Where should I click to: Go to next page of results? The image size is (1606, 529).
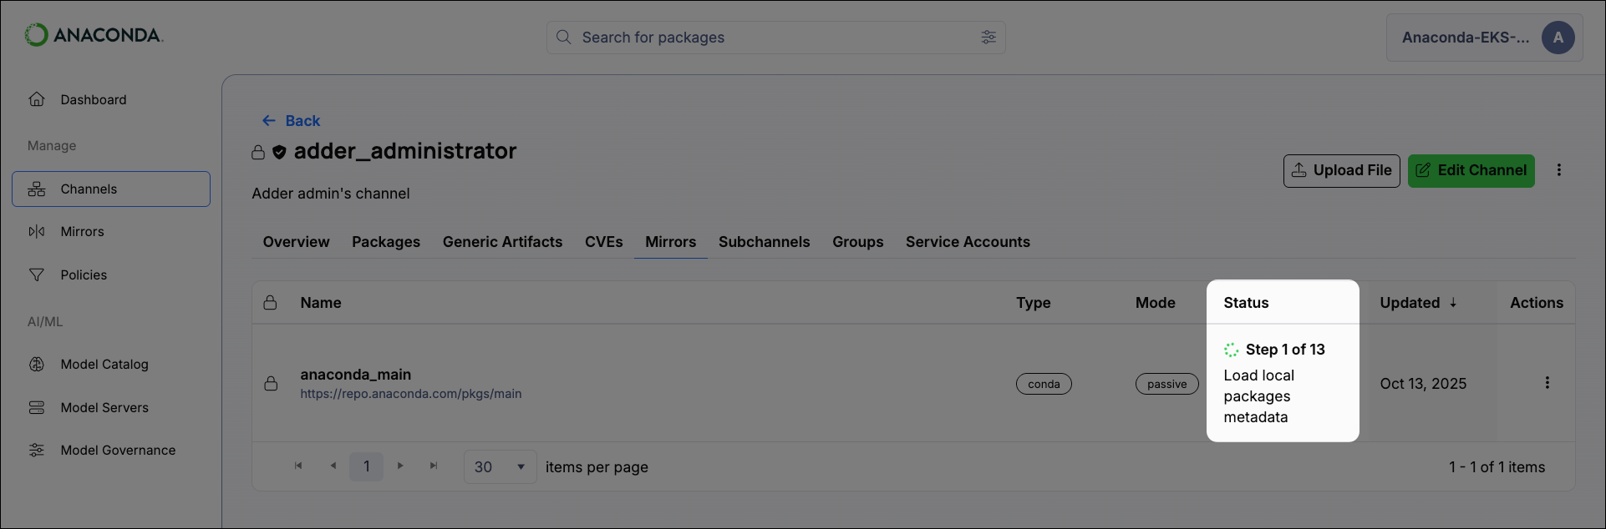click(400, 466)
